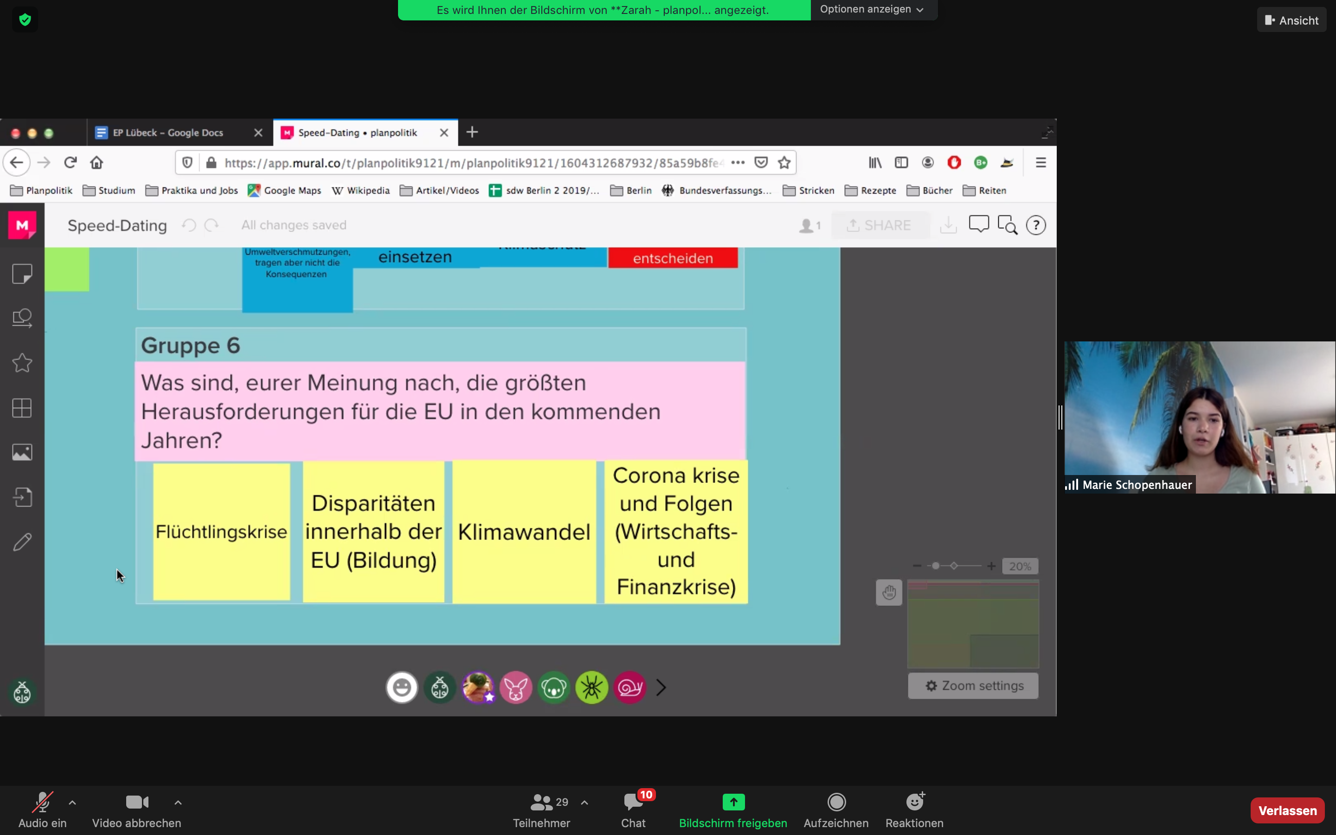Select the draw pencil tool
This screenshot has width=1336, height=835.
pyautogui.click(x=22, y=542)
